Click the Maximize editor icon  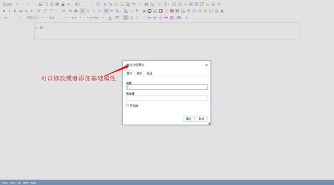125,18
